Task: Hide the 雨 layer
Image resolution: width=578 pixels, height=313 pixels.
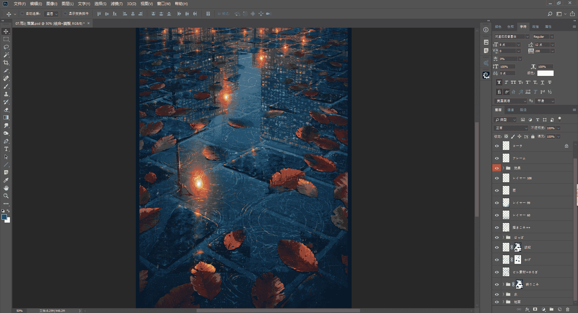Action: [497, 190]
